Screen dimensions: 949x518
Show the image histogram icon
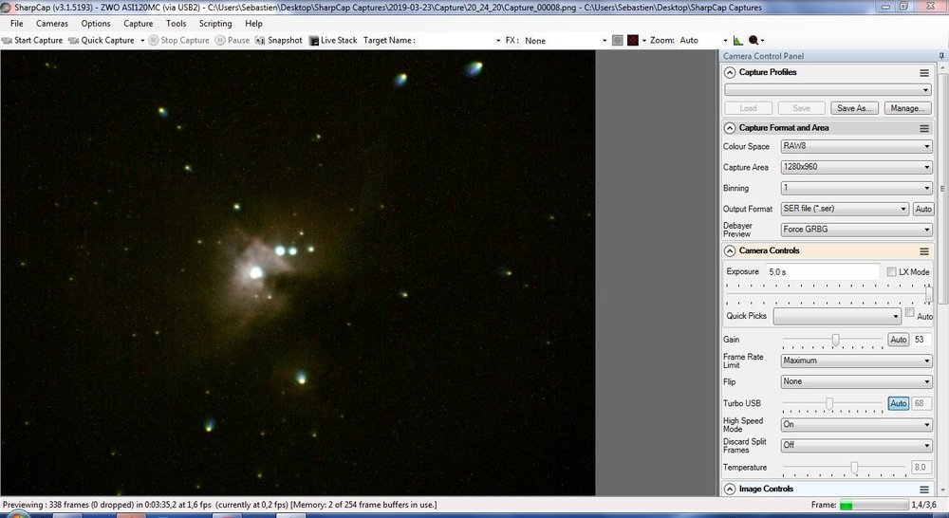[x=737, y=41]
